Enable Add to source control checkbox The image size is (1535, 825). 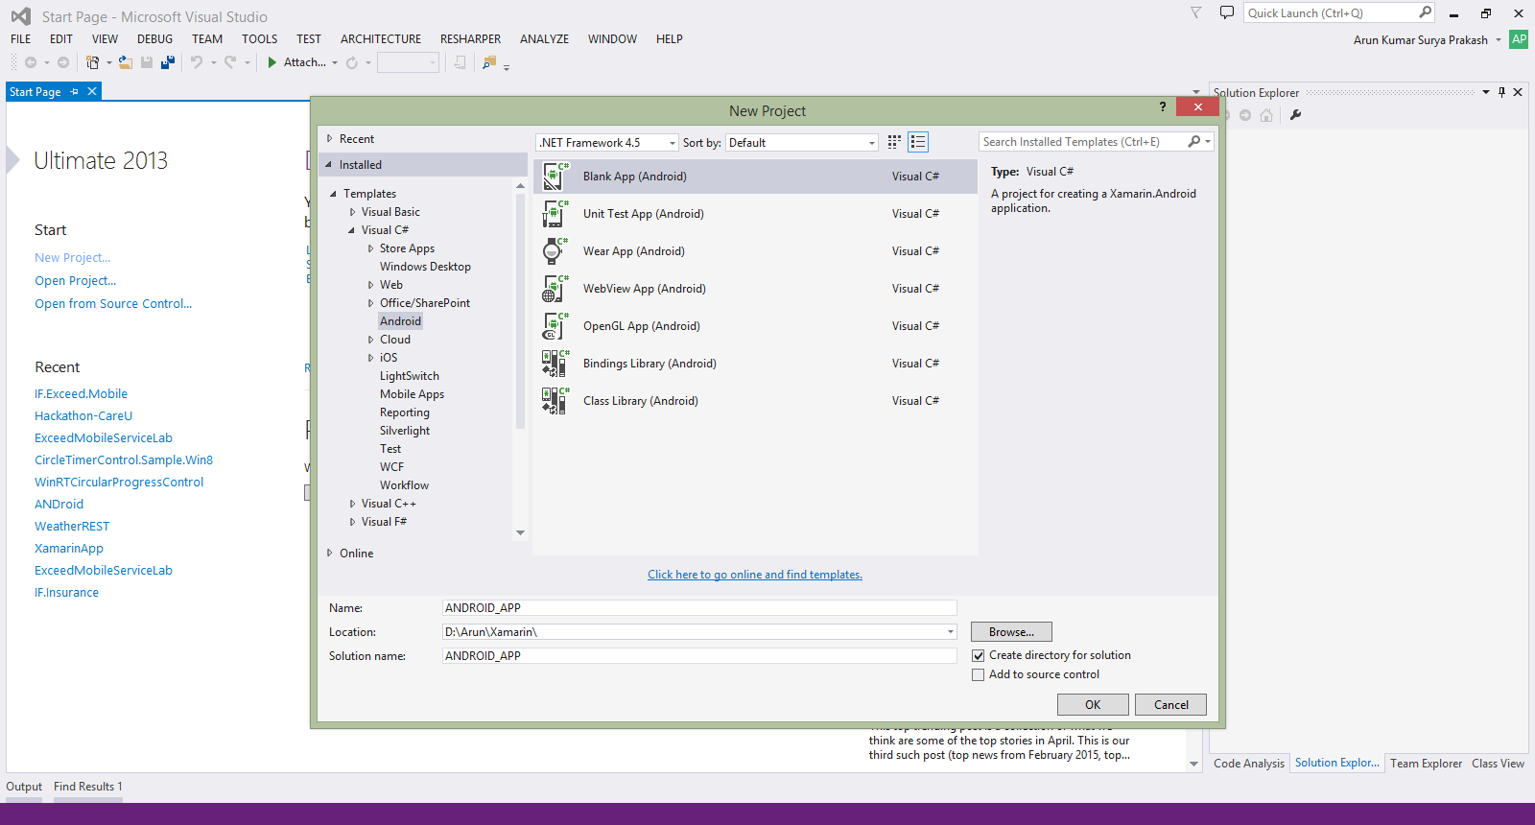[979, 675]
